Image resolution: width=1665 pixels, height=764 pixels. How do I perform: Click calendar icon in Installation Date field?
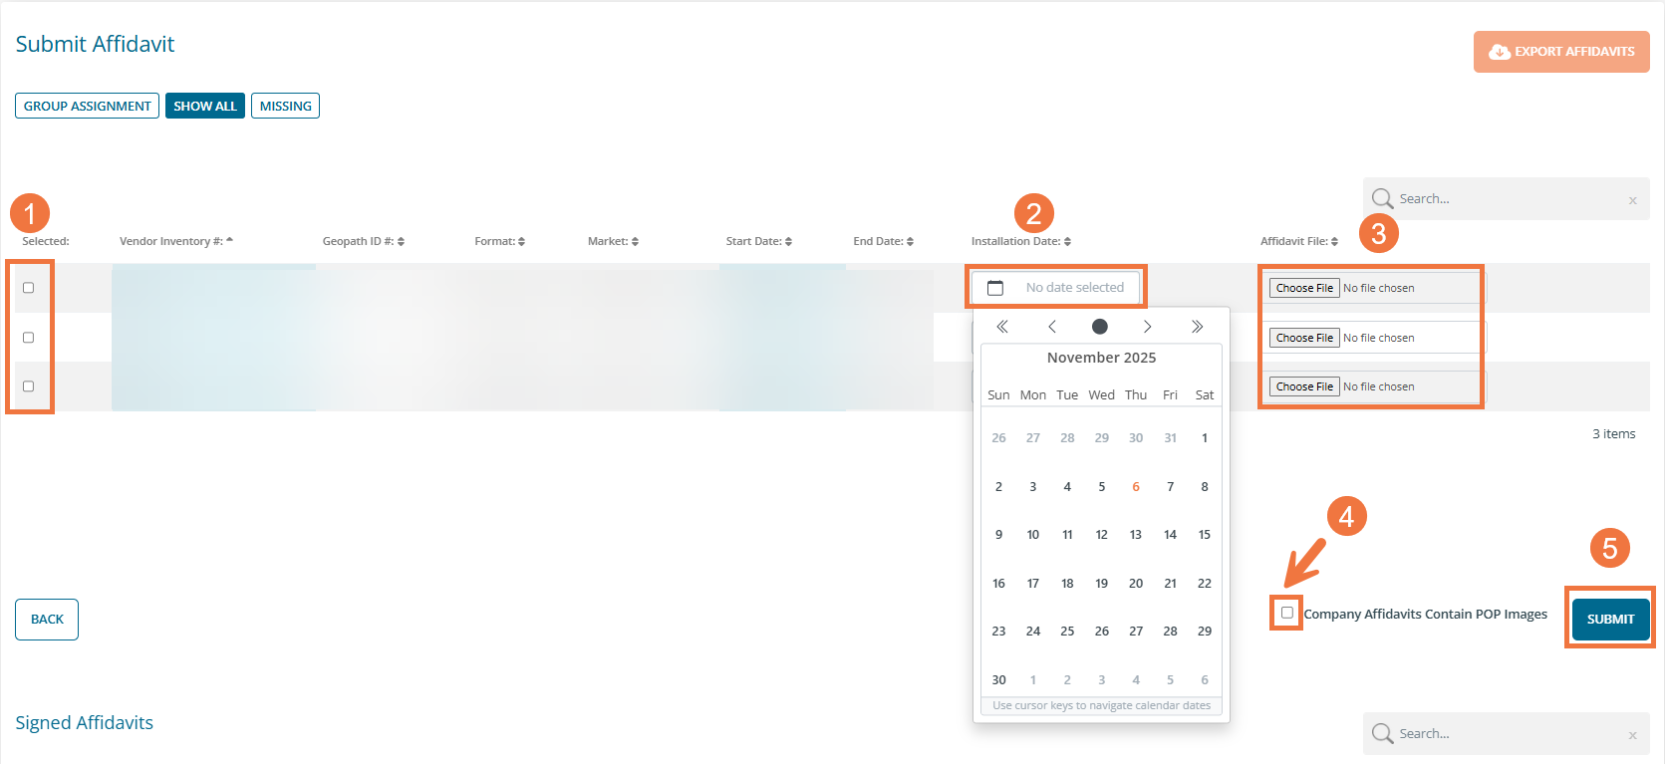[995, 288]
